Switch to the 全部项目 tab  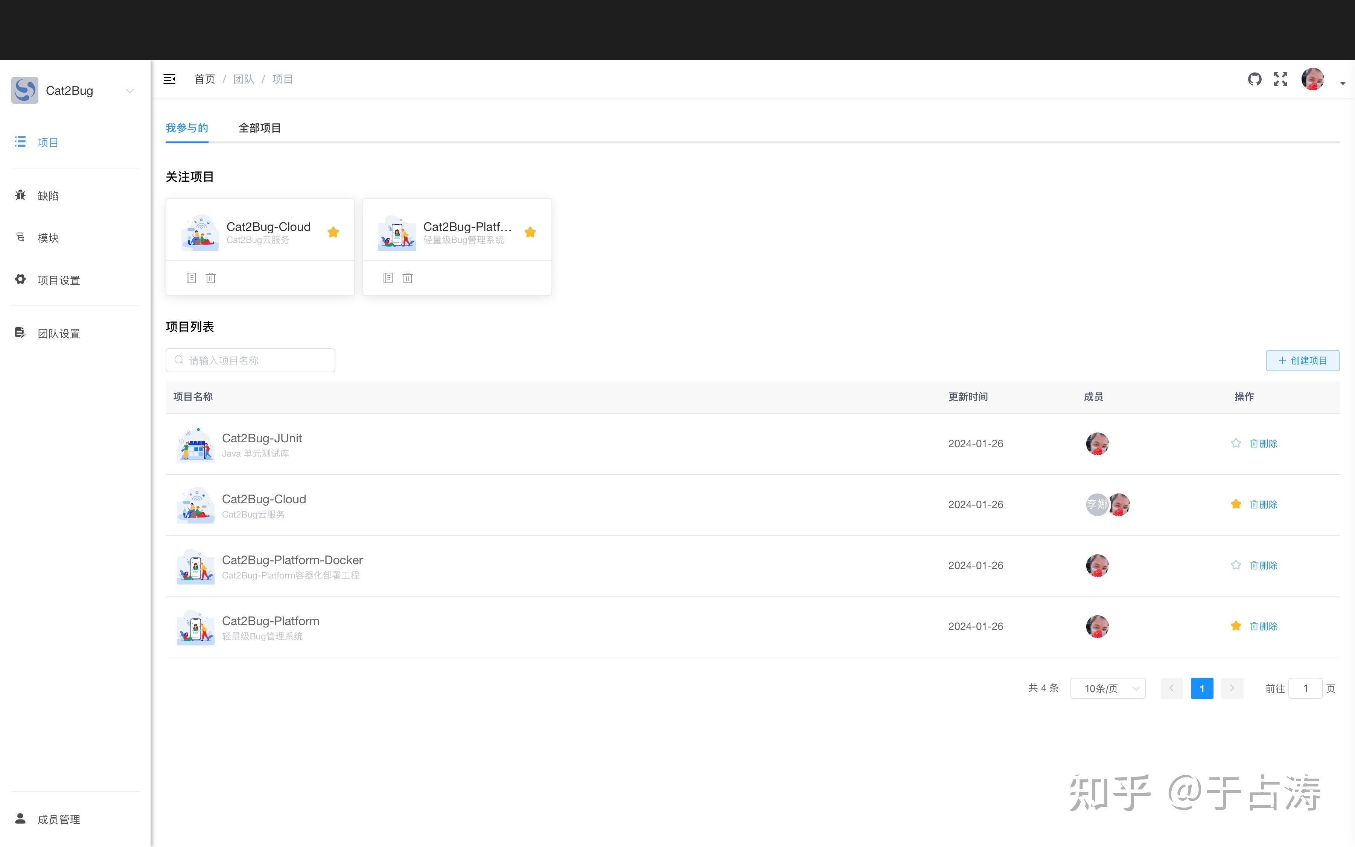click(260, 128)
